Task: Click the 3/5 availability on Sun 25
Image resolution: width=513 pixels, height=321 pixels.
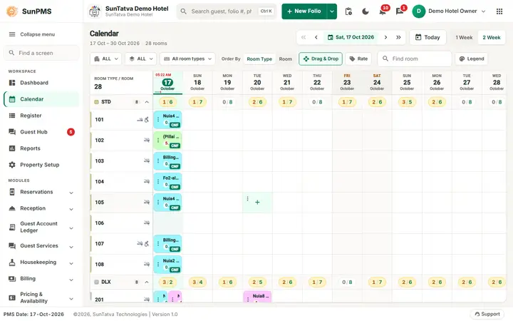Action: tap(407, 102)
